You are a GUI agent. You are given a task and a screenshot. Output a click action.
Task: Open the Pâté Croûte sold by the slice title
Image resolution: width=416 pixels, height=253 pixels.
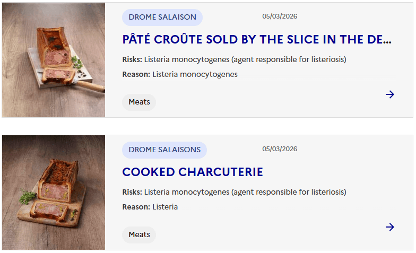pos(257,40)
